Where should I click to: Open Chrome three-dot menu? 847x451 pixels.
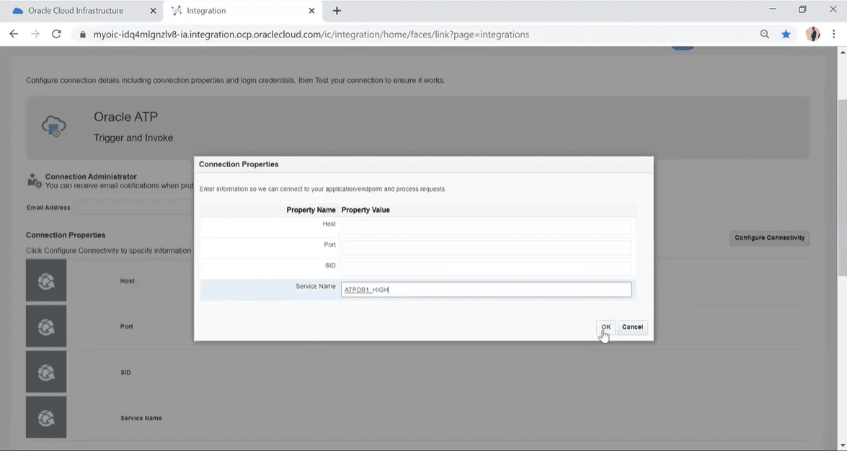(833, 34)
